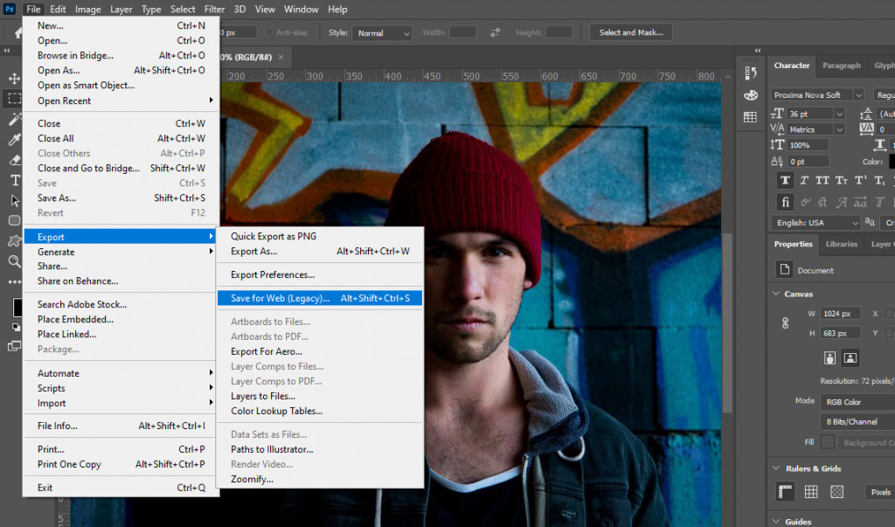Select the Eraser tool
The width and height of the screenshot is (895, 527).
pyautogui.click(x=14, y=160)
